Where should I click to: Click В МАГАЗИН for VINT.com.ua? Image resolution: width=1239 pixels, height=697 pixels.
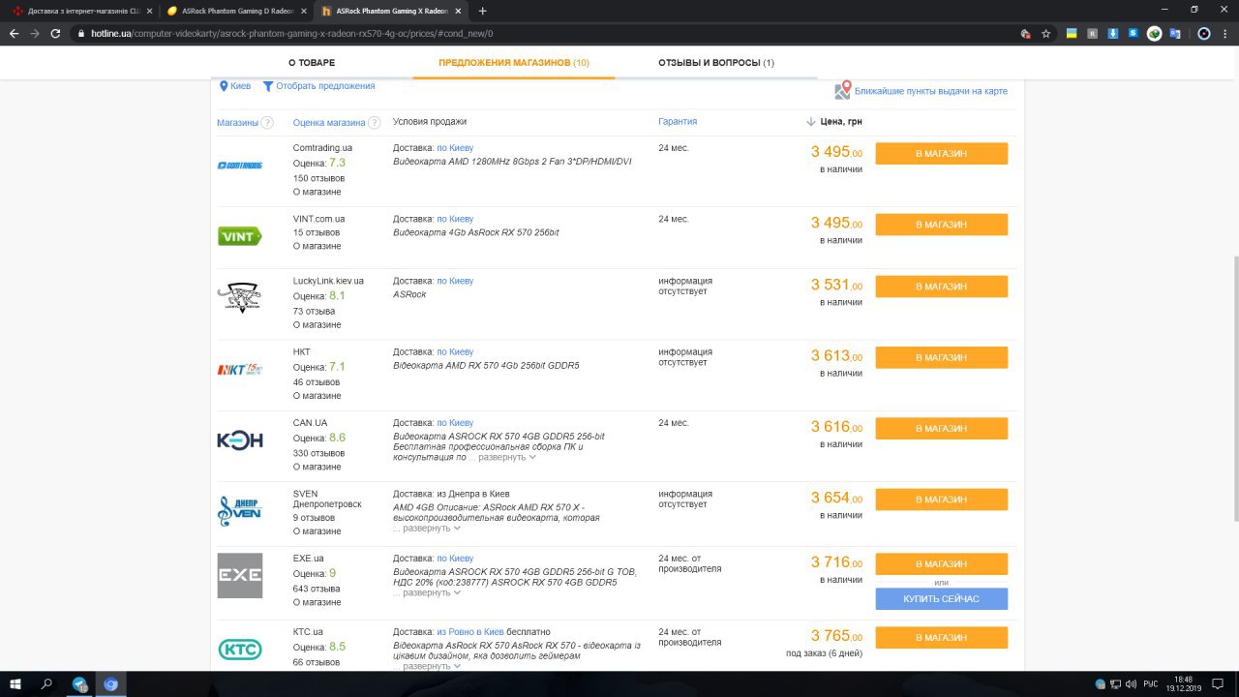pyautogui.click(x=941, y=225)
